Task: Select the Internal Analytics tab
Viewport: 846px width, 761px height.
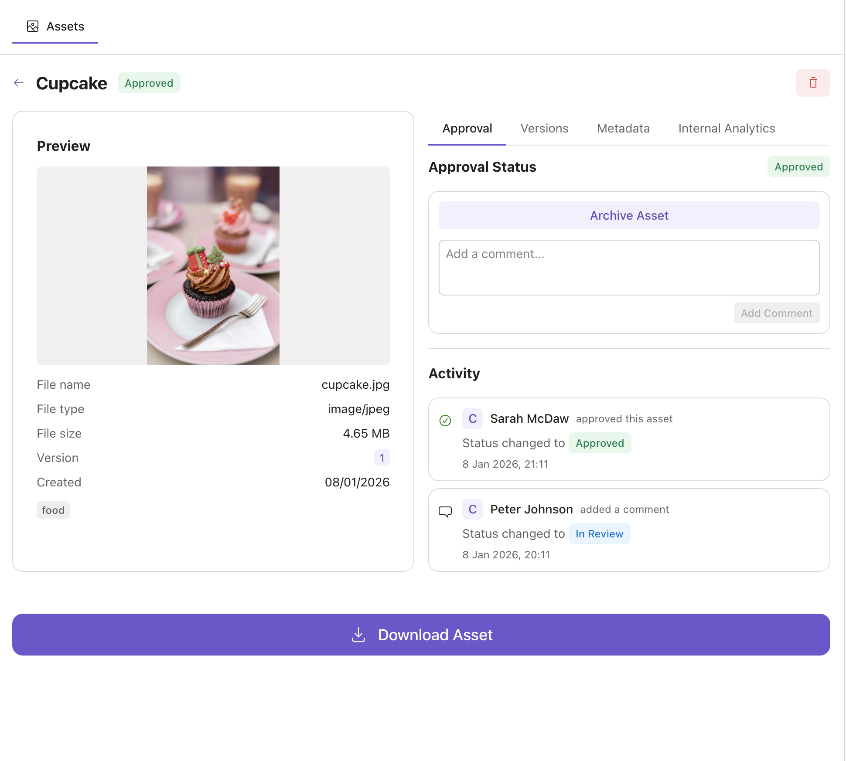Action: pyautogui.click(x=727, y=129)
